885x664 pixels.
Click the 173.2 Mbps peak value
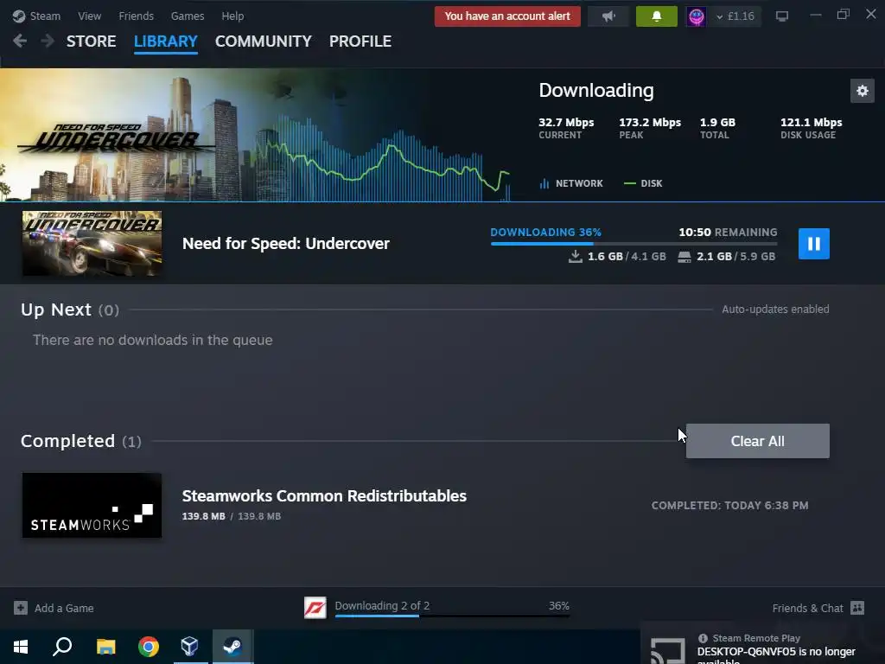[x=650, y=123]
